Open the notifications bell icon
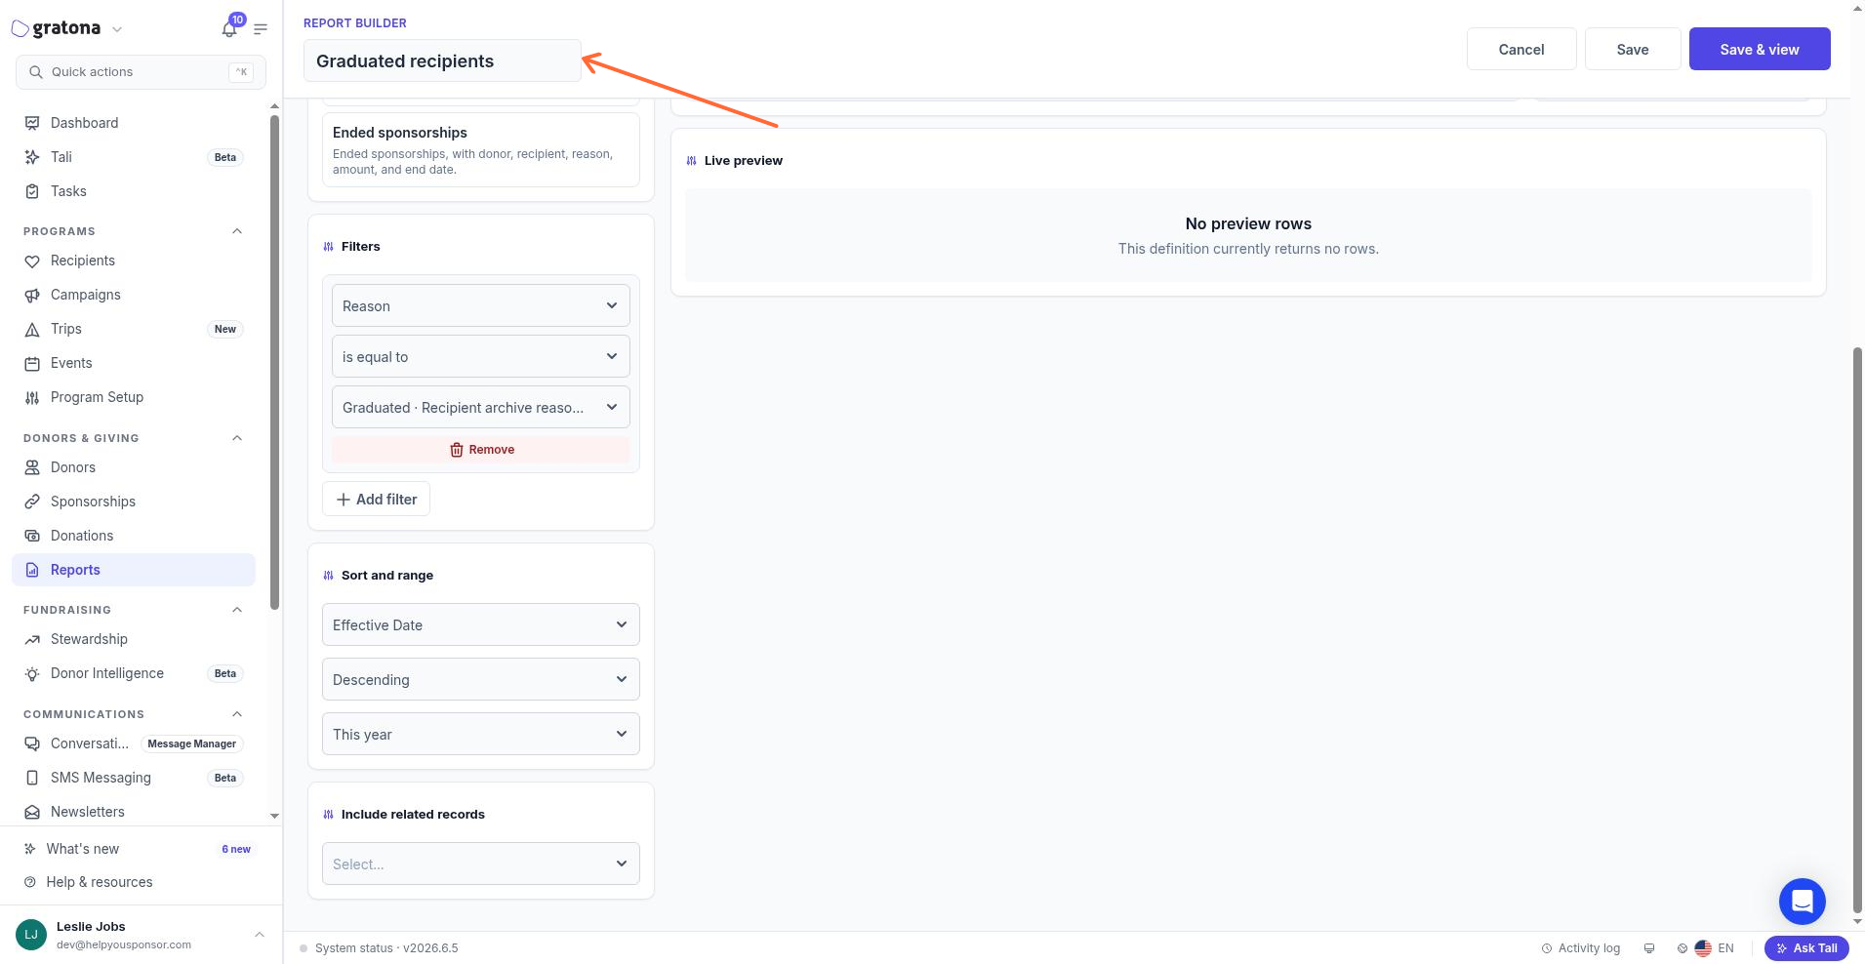The width and height of the screenshot is (1865, 964). point(229,29)
